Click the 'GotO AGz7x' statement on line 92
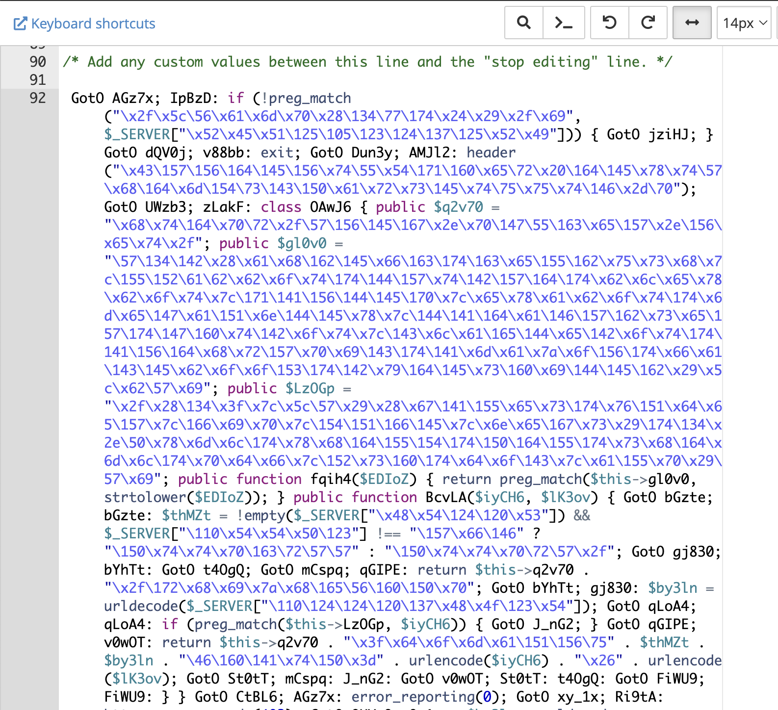The height and width of the screenshot is (710, 778). 116,98
